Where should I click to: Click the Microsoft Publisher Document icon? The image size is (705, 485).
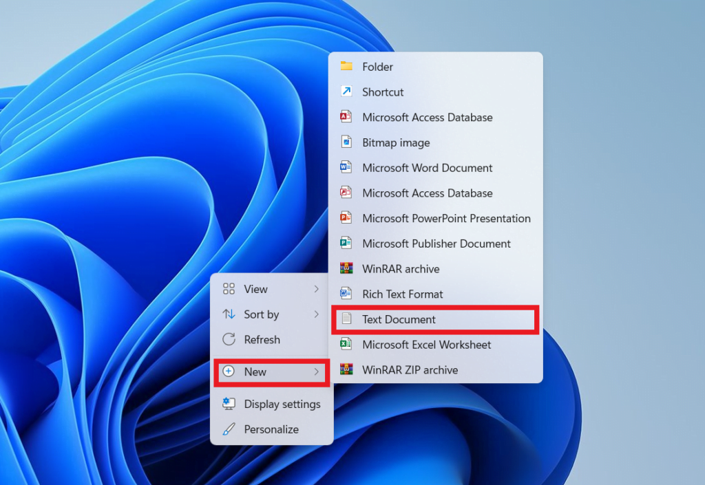point(348,244)
